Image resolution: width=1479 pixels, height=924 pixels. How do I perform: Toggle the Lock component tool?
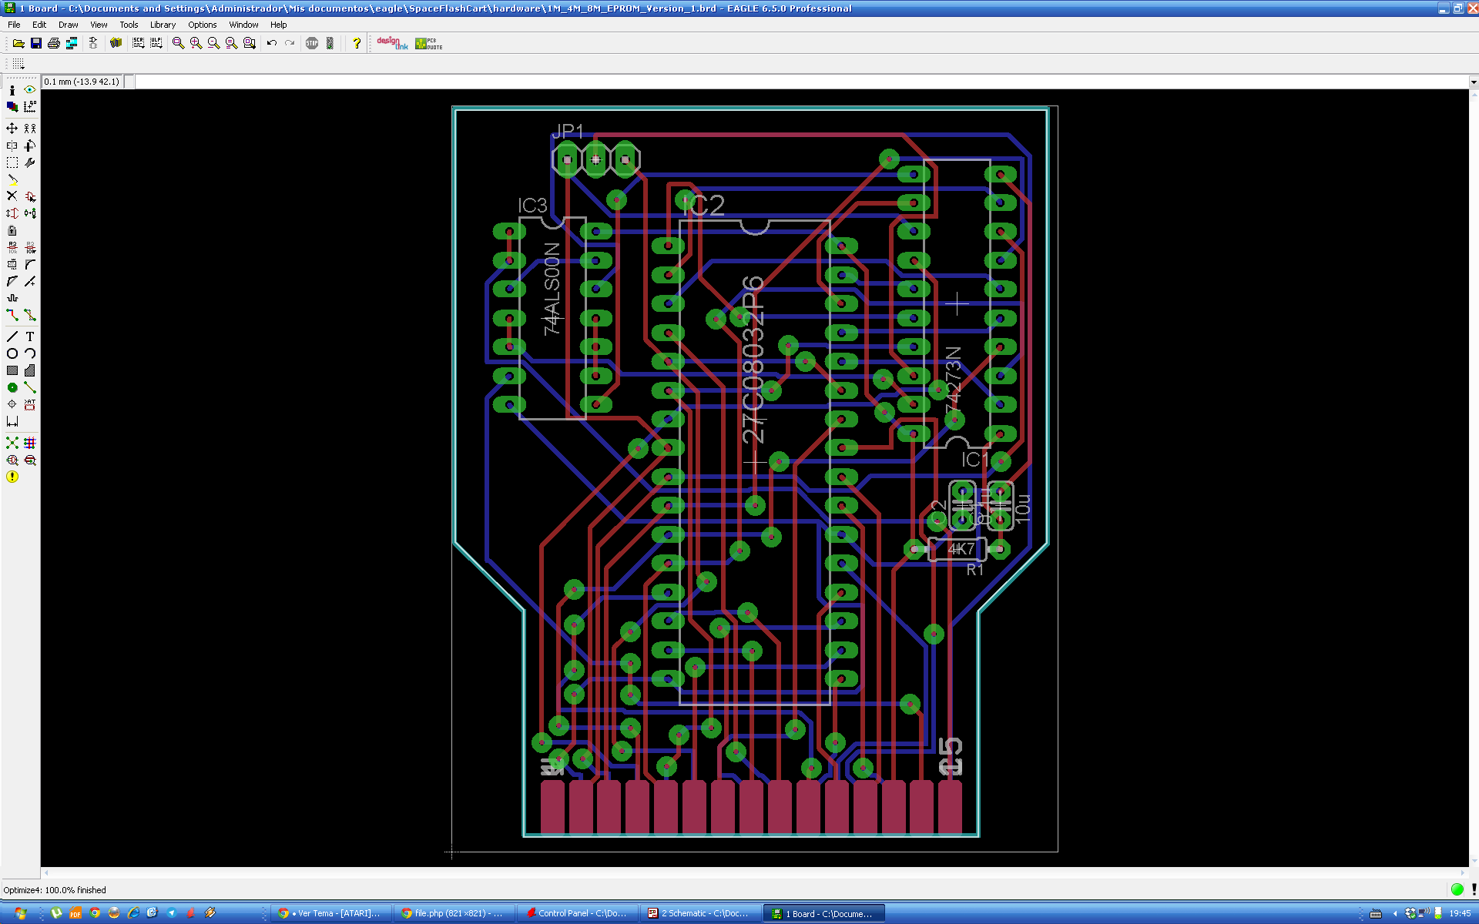(12, 230)
